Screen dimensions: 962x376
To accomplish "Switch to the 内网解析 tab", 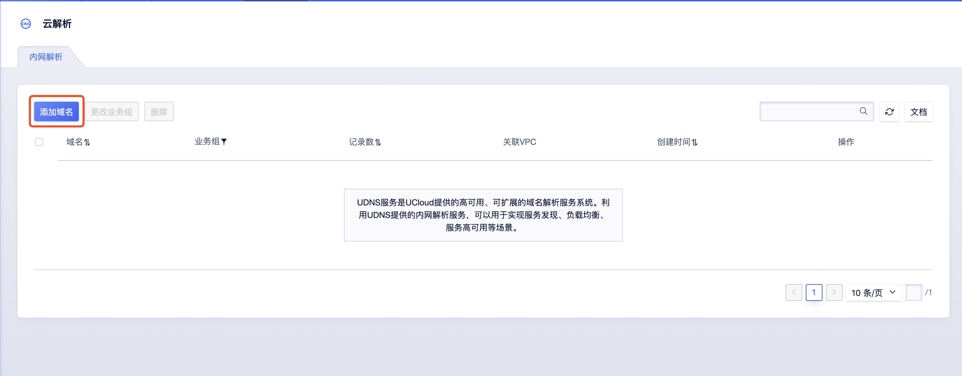I will [46, 57].
